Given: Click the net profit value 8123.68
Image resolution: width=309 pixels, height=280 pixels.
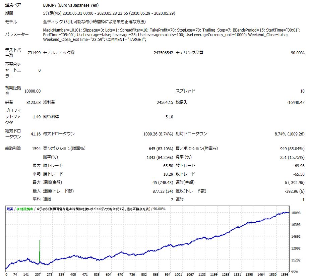Looking at the screenshot, I should click(x=34, y=103).
